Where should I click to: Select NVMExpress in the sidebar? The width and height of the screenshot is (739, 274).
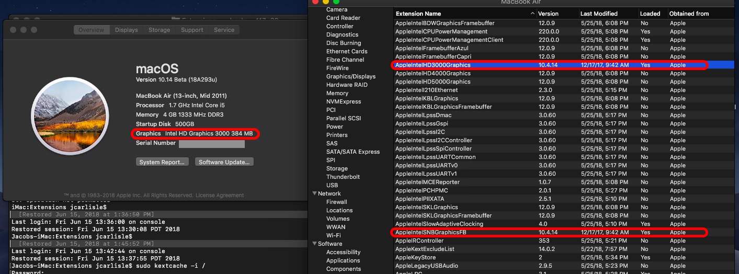click(344, 101)
